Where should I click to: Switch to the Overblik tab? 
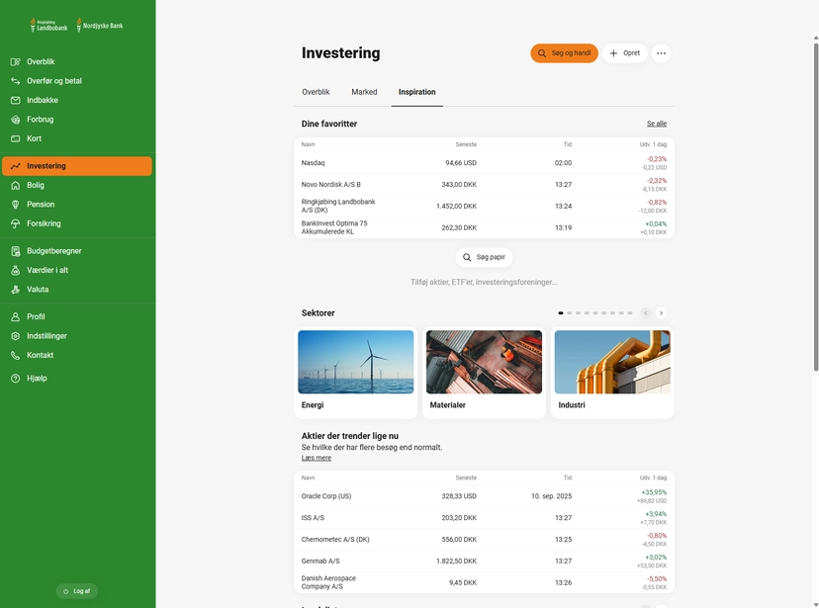[x=316, y=92]
